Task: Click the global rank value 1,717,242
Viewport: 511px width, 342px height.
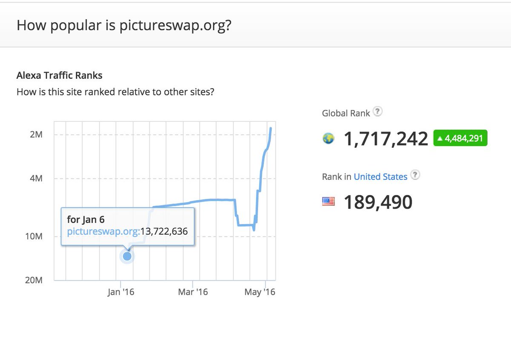Action: (386, 139)
